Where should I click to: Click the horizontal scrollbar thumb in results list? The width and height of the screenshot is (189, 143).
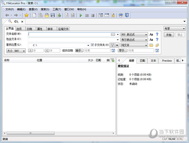(x=31, y=133)
